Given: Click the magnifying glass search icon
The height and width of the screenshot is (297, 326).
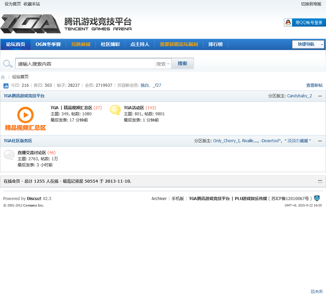Looking at the screenshot, I should pos(8,64).
